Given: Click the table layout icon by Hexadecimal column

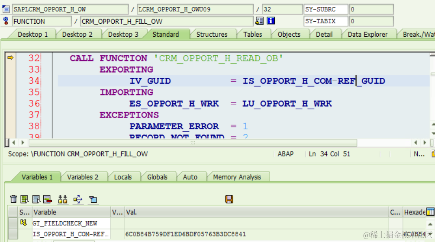Looking at the screenshot, I should coord(430,212).
